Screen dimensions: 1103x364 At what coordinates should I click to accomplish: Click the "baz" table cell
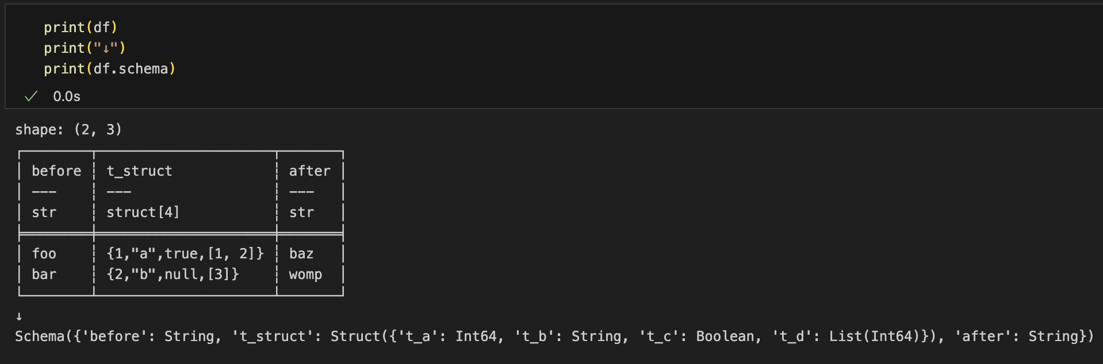(301, 254)
